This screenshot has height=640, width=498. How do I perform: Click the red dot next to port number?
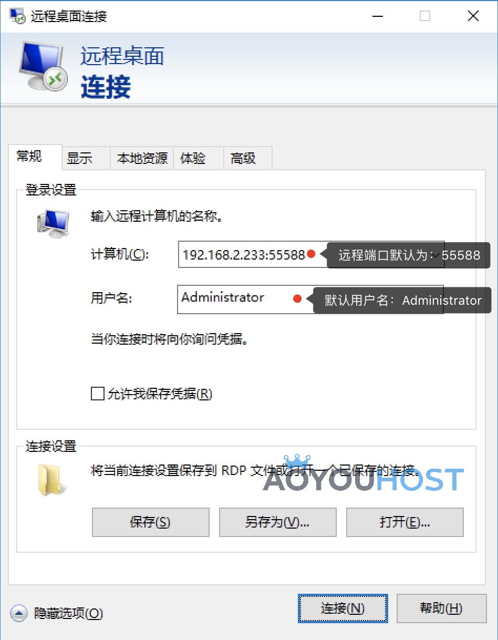311,254
